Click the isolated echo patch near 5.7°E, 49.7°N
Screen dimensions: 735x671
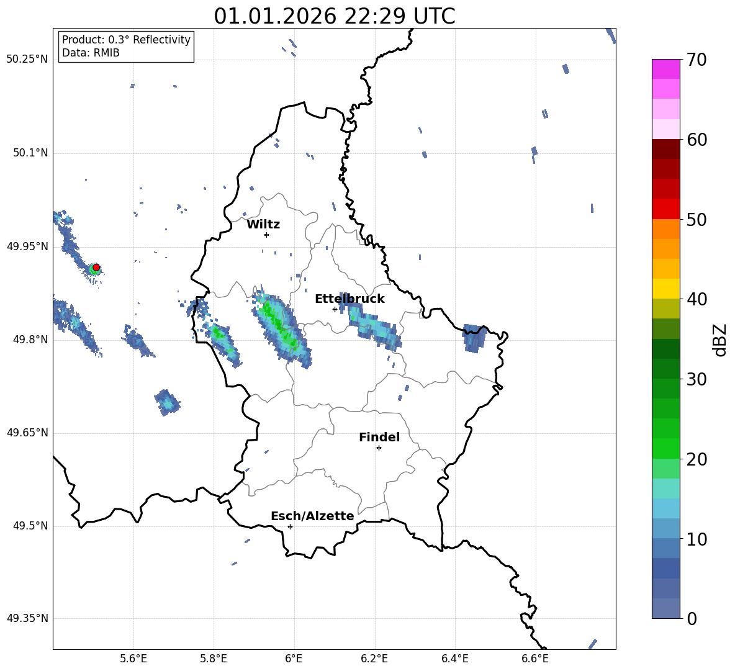167,402
